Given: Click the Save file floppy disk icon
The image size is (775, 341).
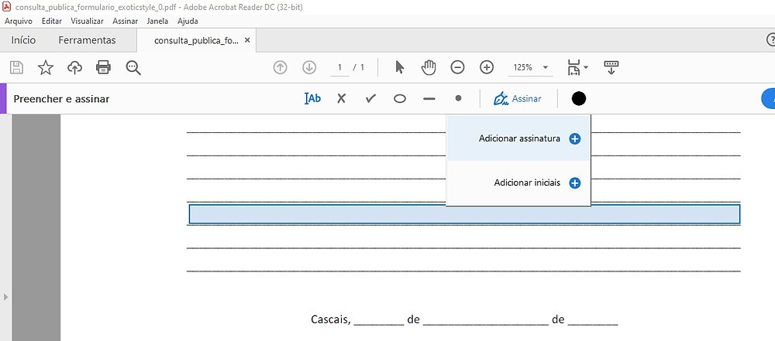Looking at the screenshot, I should click(x=17, y=67).
